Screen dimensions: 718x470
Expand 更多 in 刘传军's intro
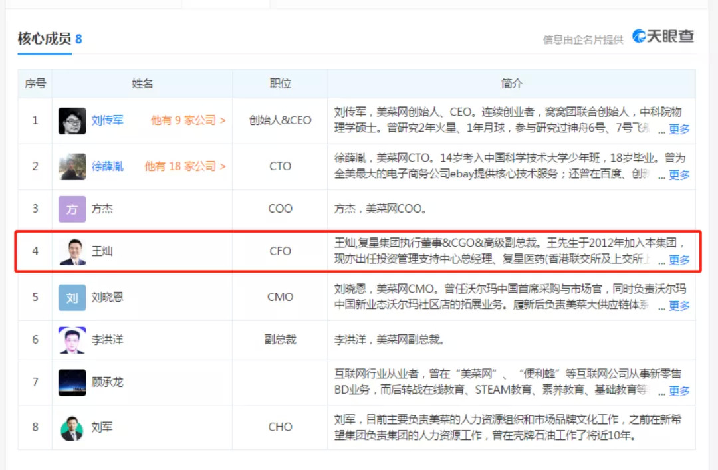pyautogui.click(x=679, y=129)
